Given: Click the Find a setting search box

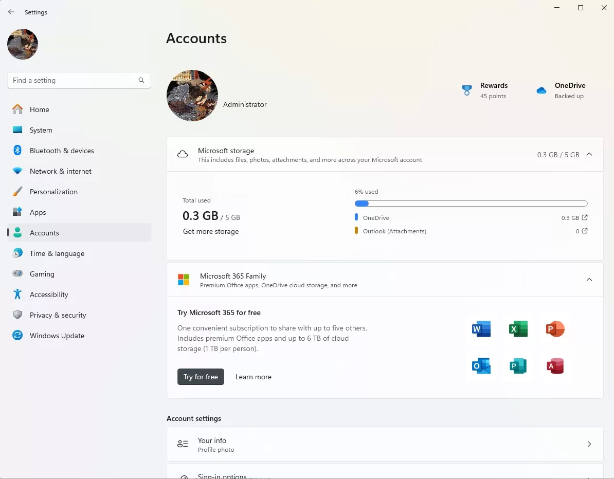Looking at the screenshot, I should [x=79, y=80].
